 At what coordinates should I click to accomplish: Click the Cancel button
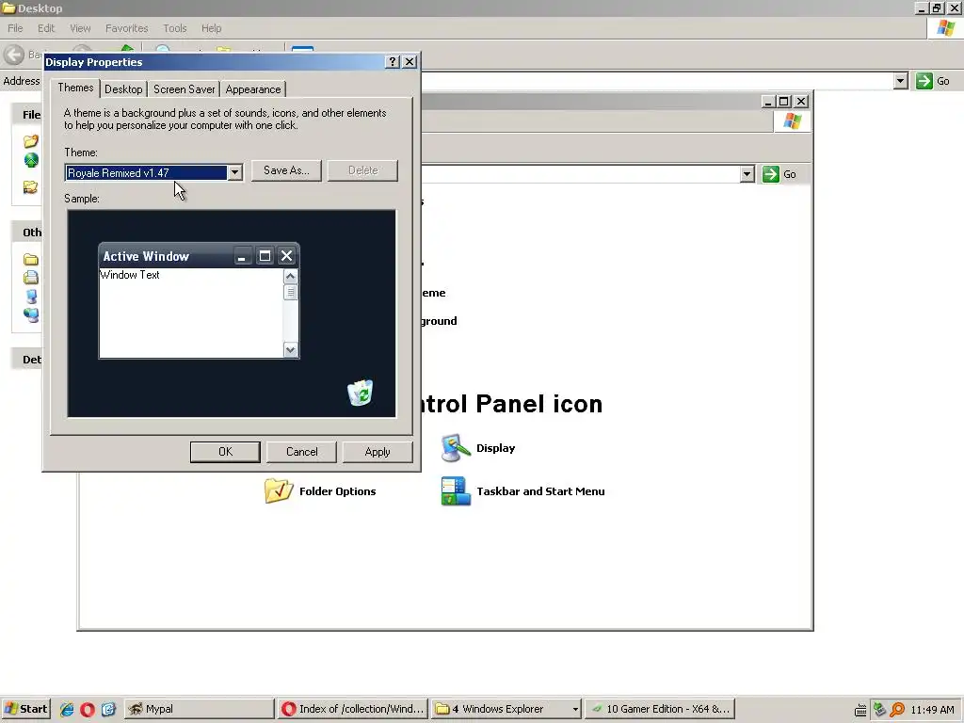click(302, 452)
